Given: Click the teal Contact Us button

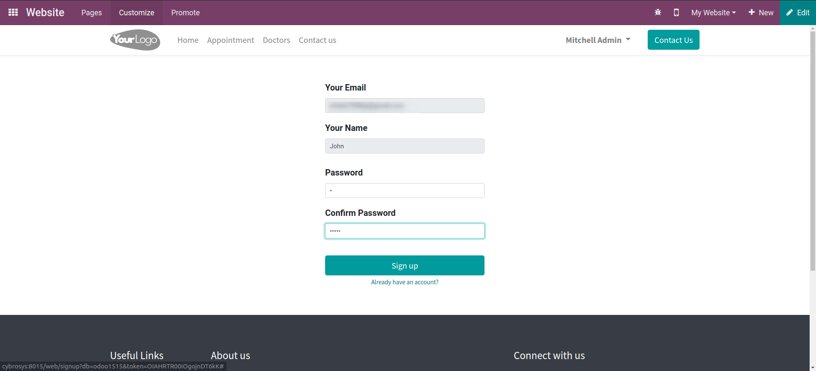Looking at the screenshot, I should pyautogui.click(x=673, y=40).
